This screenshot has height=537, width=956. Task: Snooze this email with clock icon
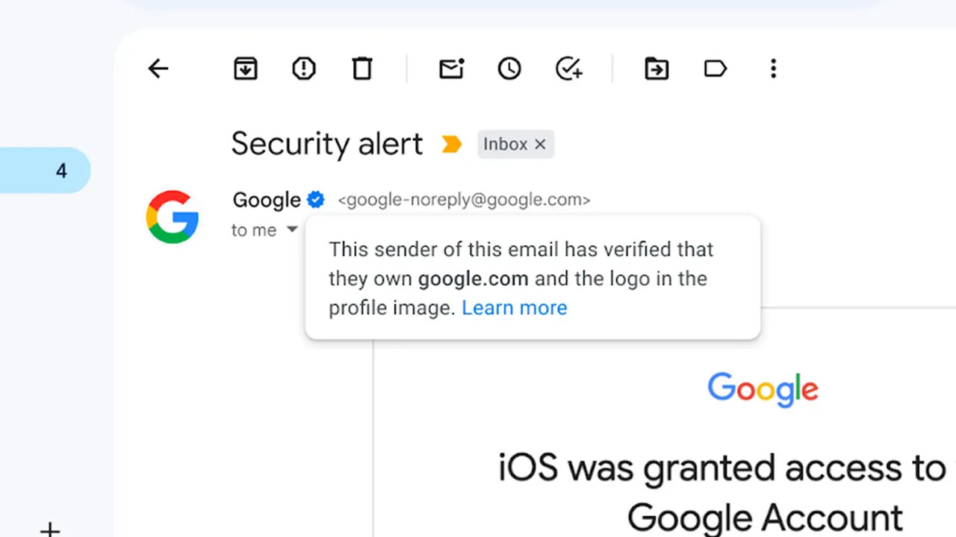click(509, 69)
